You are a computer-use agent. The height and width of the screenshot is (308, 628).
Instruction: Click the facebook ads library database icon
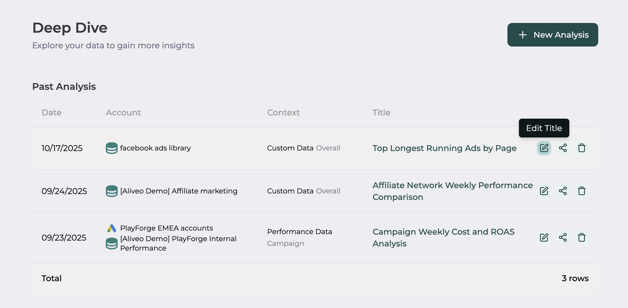pyautogui.click(x=112, y=148)
